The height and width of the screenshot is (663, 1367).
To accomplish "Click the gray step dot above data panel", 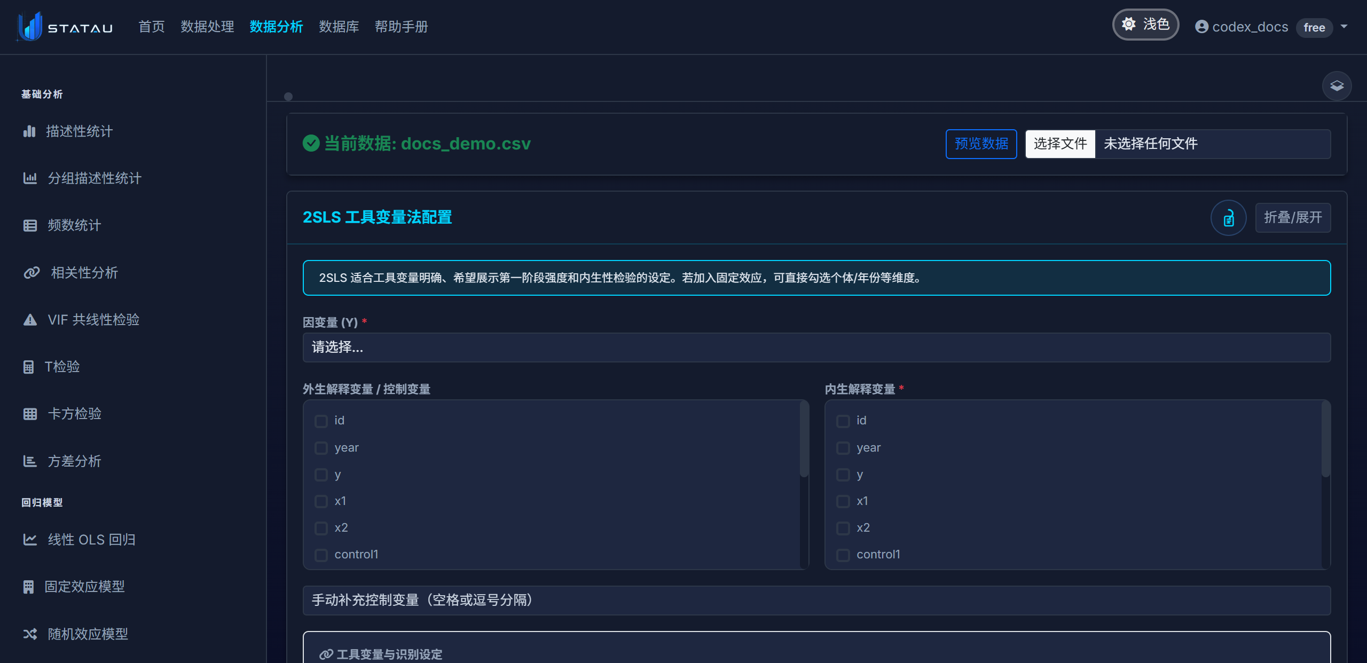I will pyautogui.click(x=288, y=97).
